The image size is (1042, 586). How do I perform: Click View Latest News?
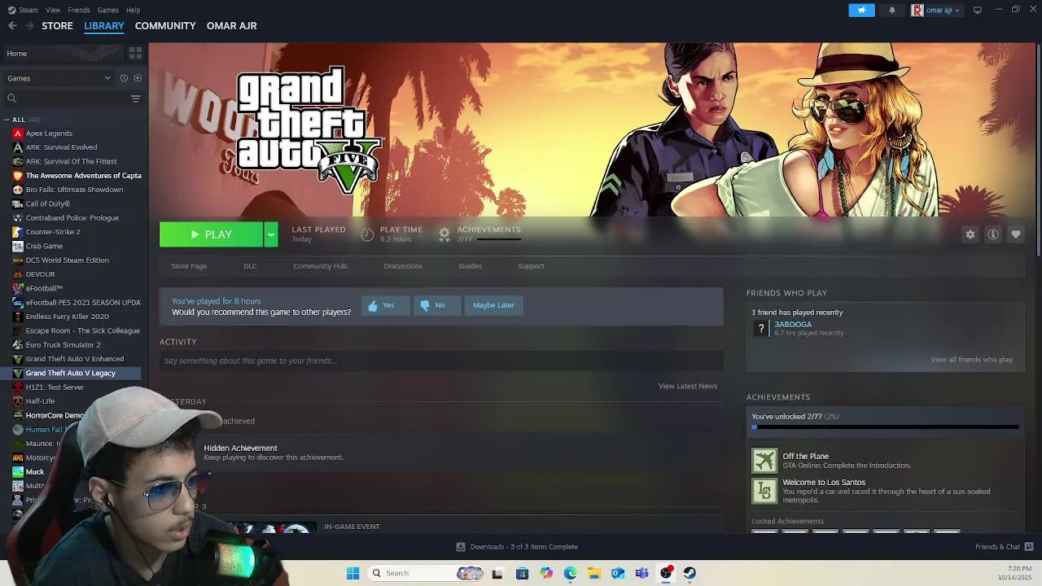(x=688, y=386)
